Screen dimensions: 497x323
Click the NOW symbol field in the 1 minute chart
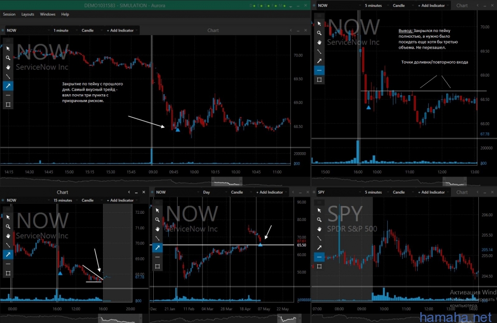click(28, 31)
